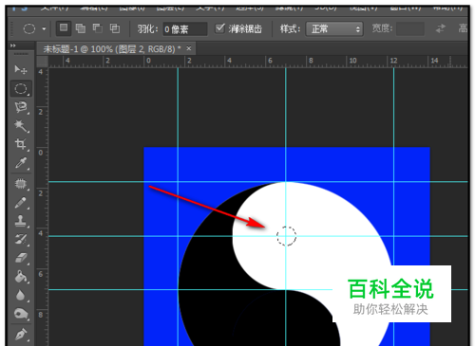This screenshot has width=475, height=346.
Task: Choose Add to Selection mode
Action: pos(81,28)
